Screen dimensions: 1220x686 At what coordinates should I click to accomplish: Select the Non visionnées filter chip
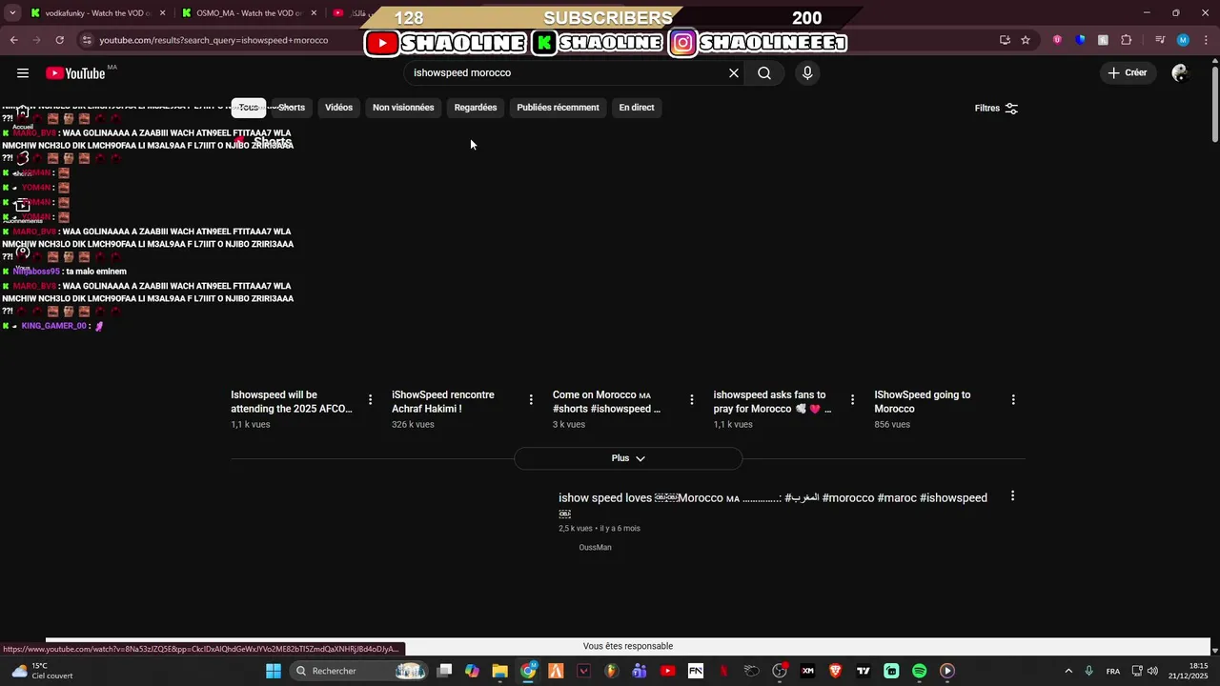point(403,108)
